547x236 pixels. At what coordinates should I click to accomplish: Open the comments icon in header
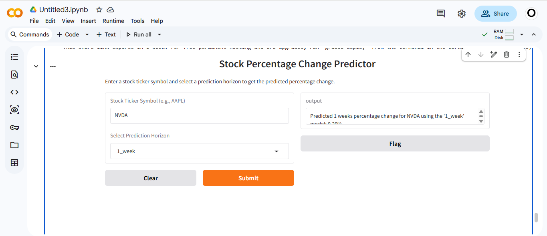pos(441,14)
